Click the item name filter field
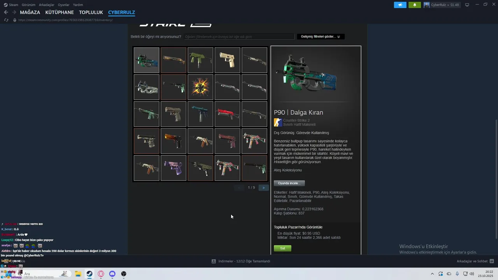498x280 pixels. 239,37
